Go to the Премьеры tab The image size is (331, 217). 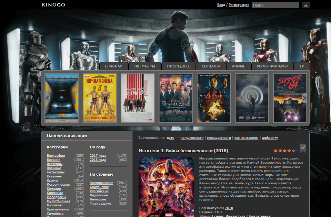click(x=144, y=66)
